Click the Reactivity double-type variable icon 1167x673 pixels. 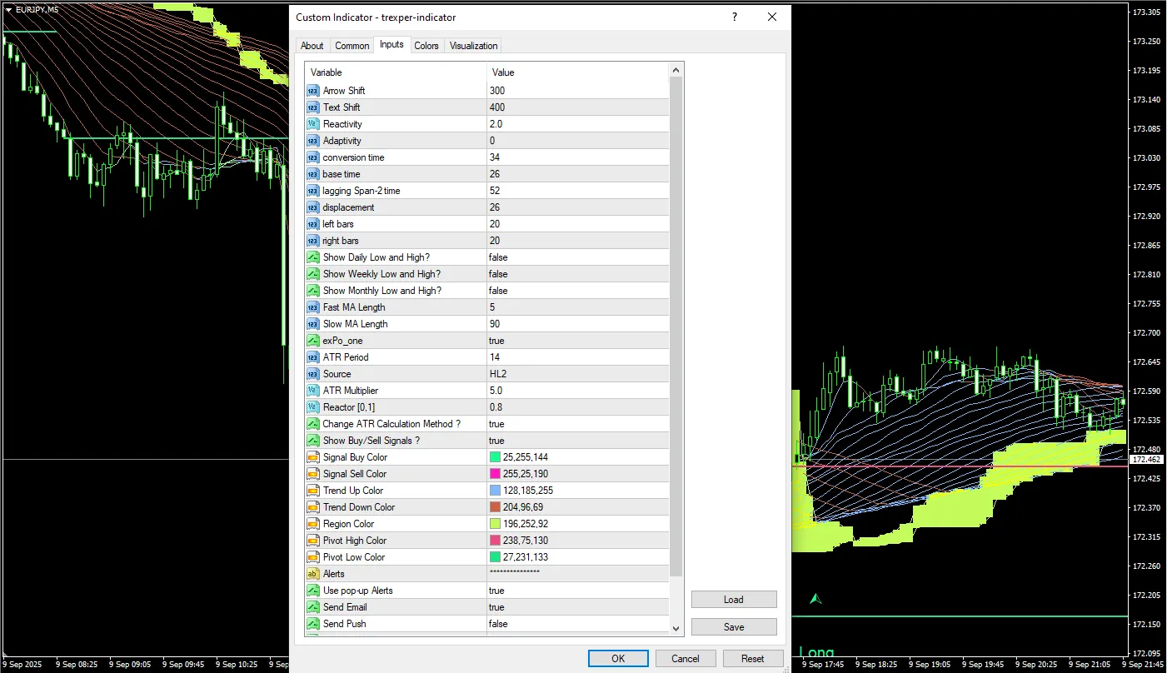pos(313,124)
